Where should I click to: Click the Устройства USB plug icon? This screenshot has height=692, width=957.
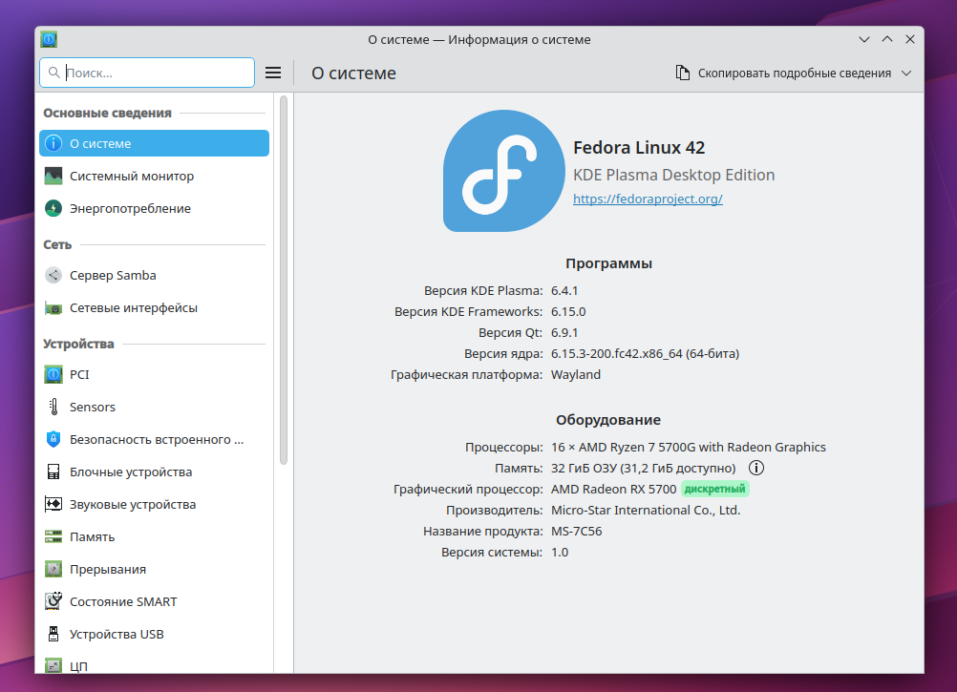point(53,634)
